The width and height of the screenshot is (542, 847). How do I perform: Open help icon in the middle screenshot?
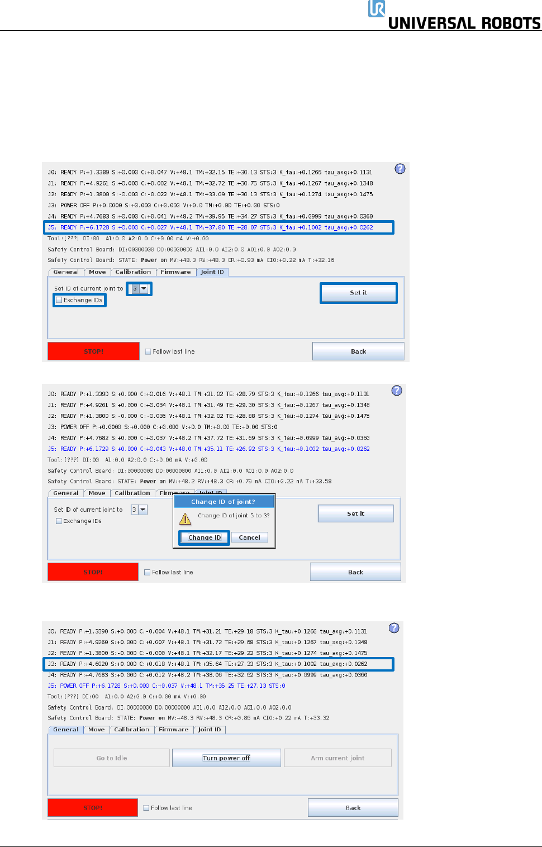[397, 391]
